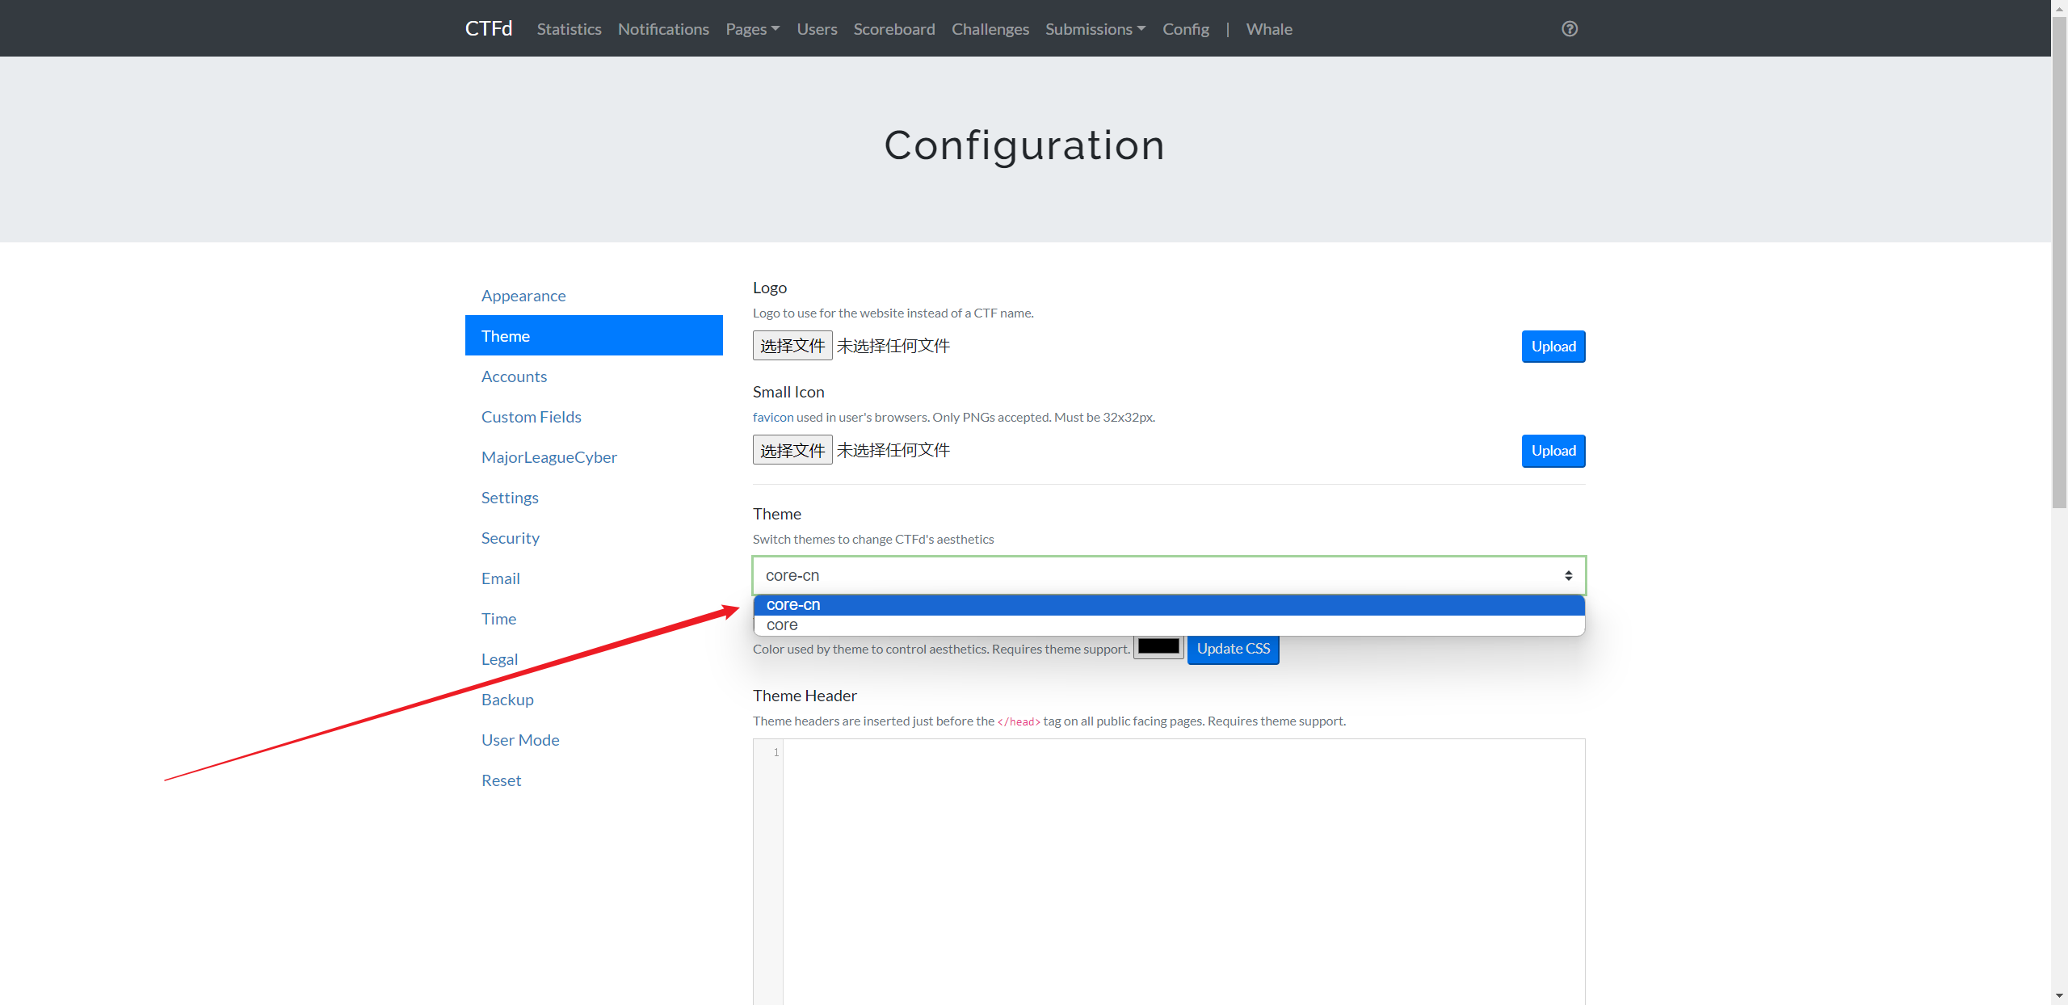
Task: Open the Reset sidebar tab
Action: pyautogui.click(x=594, y=780)
